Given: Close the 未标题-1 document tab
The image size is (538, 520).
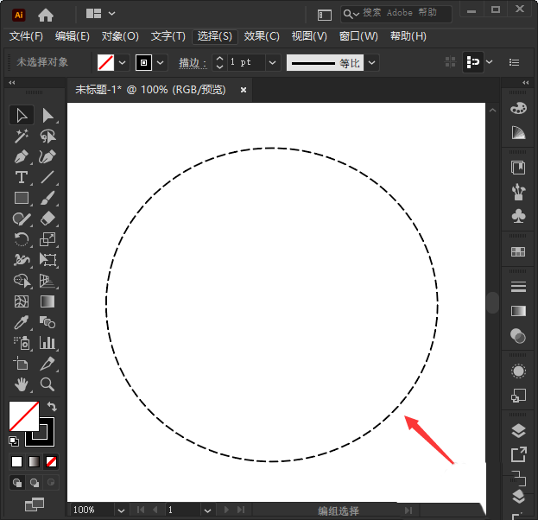Looking at the screenshot, I should 244,89.
